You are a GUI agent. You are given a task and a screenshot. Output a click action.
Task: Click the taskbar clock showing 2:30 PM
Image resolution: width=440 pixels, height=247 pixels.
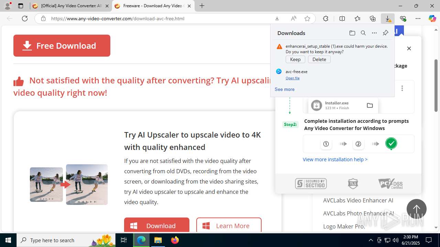click(x=410, y=240)
